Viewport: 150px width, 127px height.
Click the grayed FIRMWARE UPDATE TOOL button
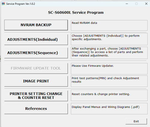[x=36, y=68]
